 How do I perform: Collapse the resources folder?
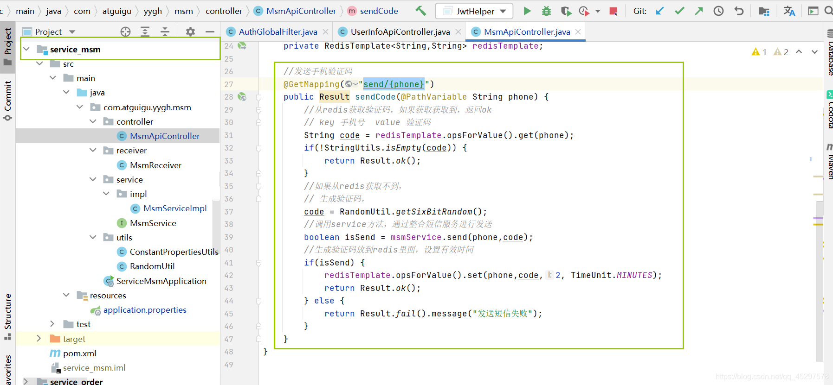click(66, 295)
